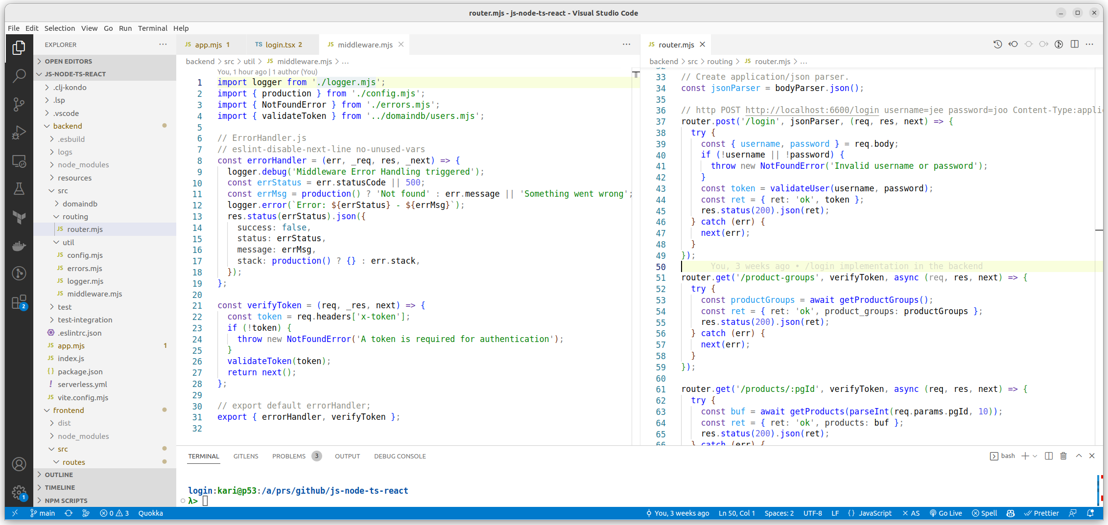Split the router.mjs editor right
1108x525 pixels.
1074,45
